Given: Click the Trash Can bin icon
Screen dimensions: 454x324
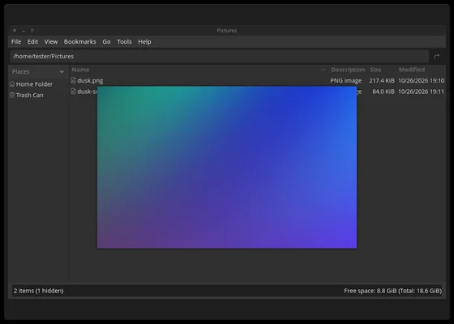Looking at the screenshot, I should click(12, 95).
